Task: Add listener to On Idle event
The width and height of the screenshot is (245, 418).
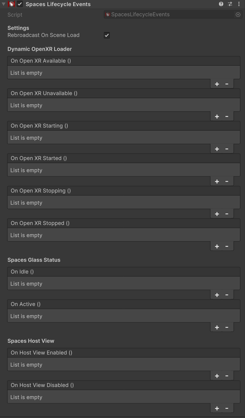Action: tap(217, 295)
